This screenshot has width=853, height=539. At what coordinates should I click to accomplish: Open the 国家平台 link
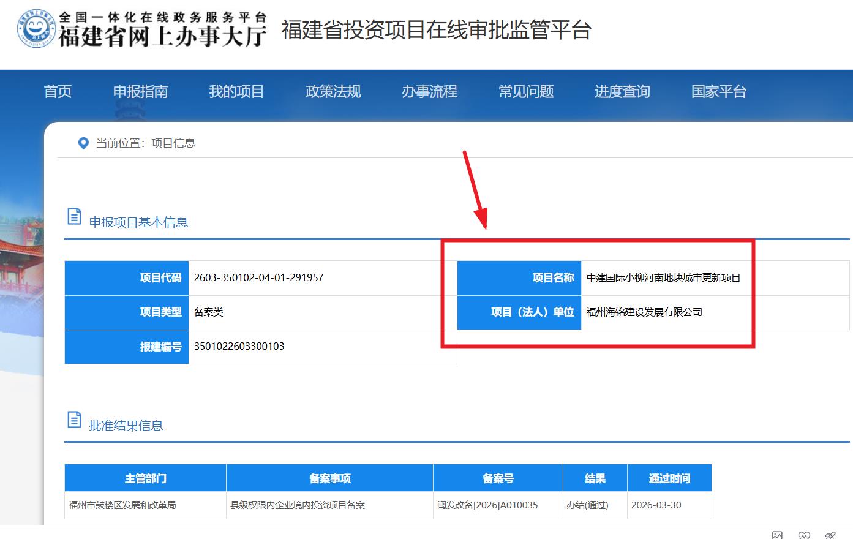[x=719, y=92]
